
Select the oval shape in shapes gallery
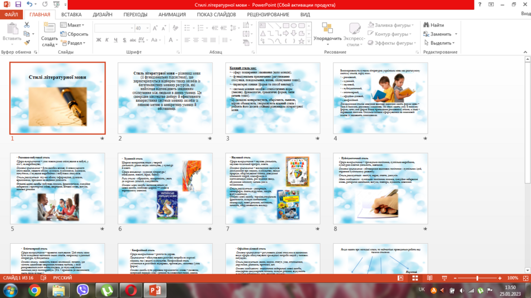294,26
